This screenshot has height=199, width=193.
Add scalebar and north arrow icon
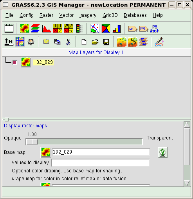[x=9, y=42]
